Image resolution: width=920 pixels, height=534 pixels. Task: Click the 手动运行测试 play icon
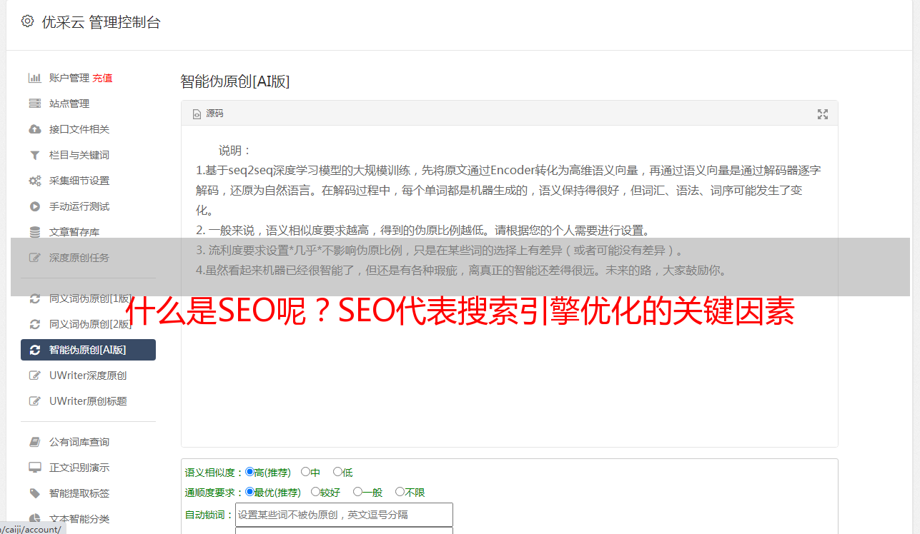point(34,206)
